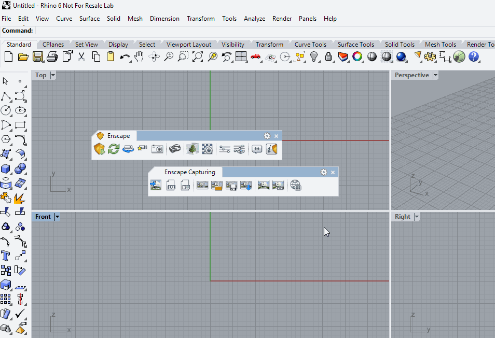Export EXE standalone from Enscape Capturing
Screen dimensions: 495x338
coord(171,186)
